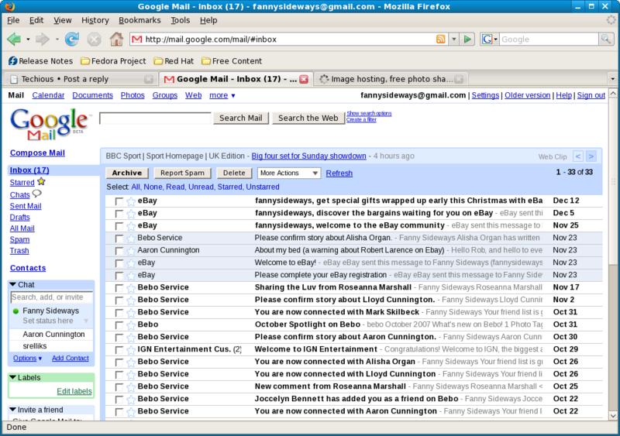Star the Bebo October Spotlight message
Viewport: 620px width, 436px height.
[131, 325]
